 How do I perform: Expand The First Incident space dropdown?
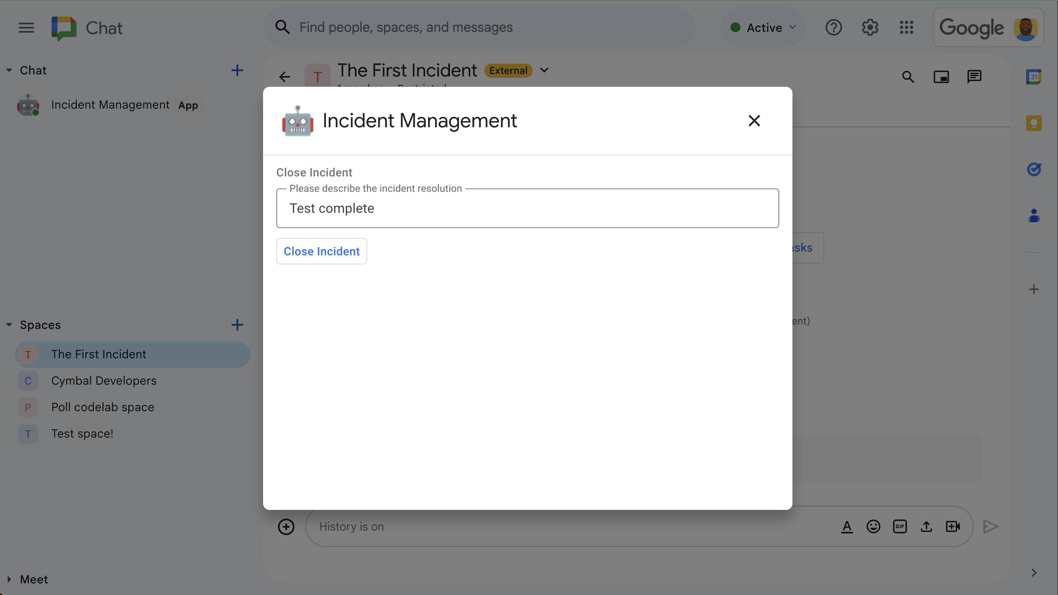pos(545,70)
